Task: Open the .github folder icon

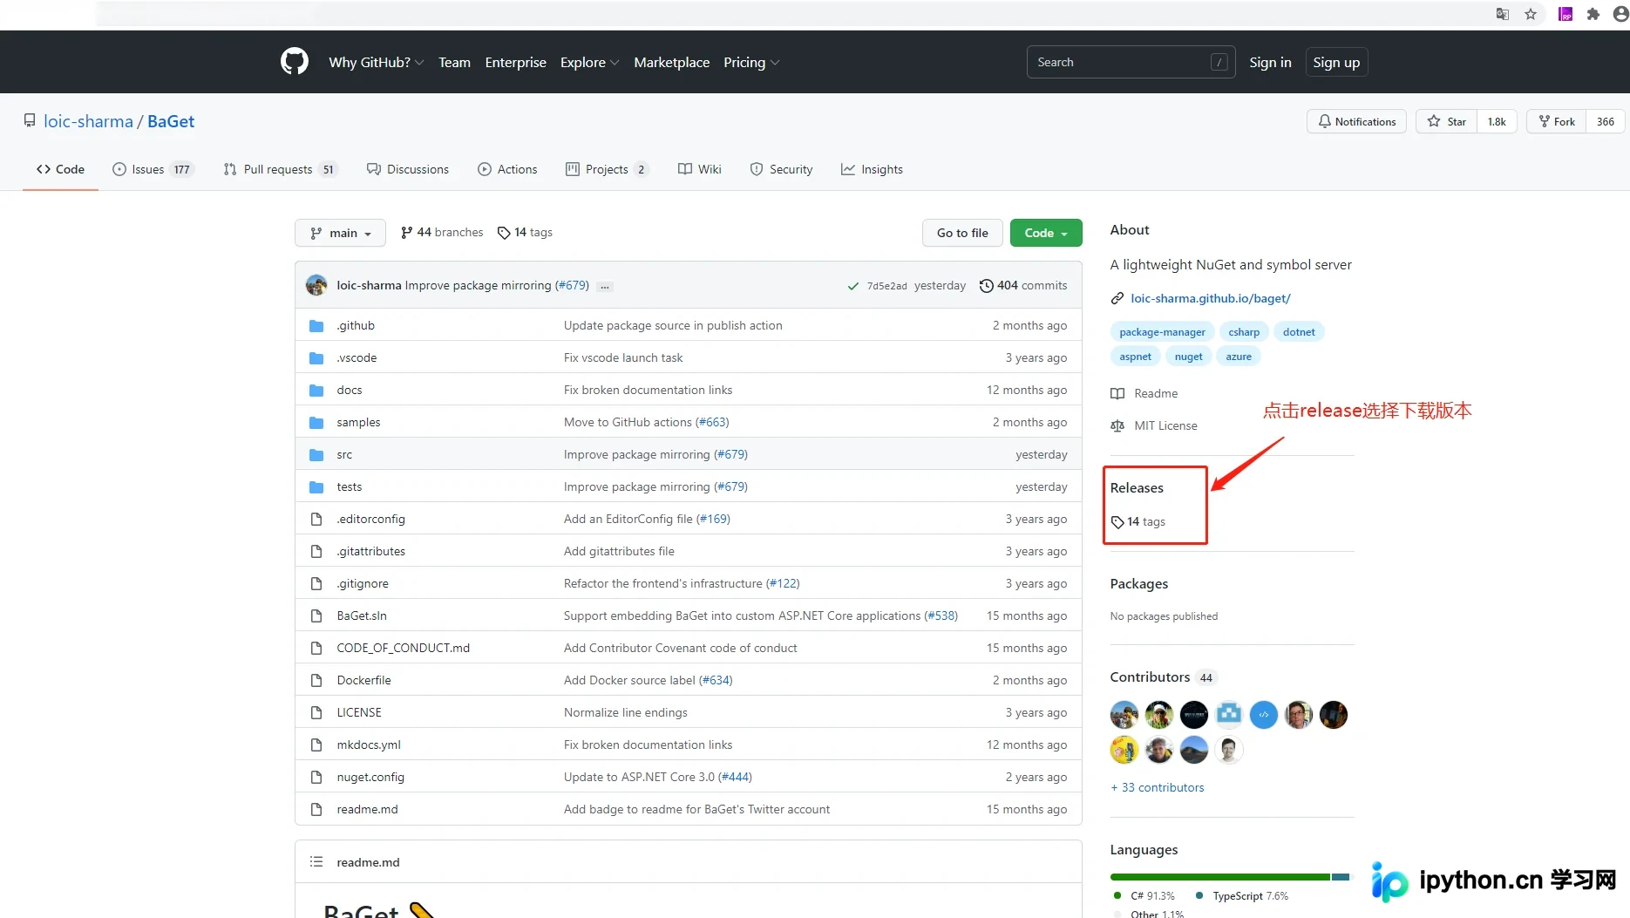Action: (316, 326)
